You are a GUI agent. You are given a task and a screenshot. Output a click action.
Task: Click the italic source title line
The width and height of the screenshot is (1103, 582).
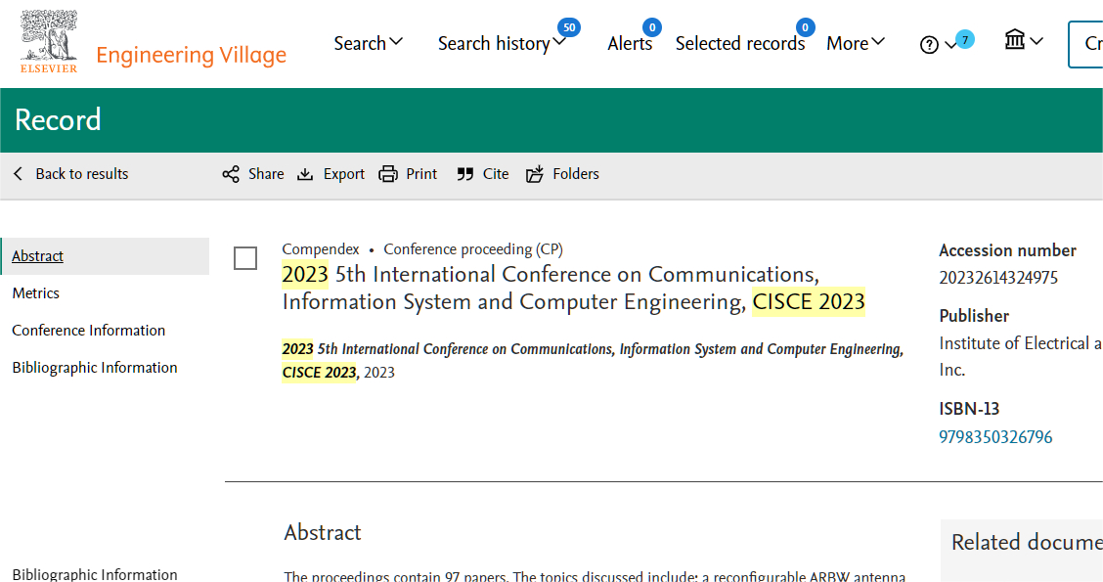pyautogui.click(x=593, y=360)
